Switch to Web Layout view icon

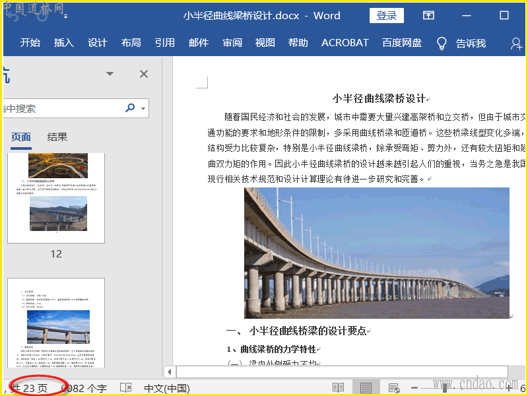(x=394, y=388)
